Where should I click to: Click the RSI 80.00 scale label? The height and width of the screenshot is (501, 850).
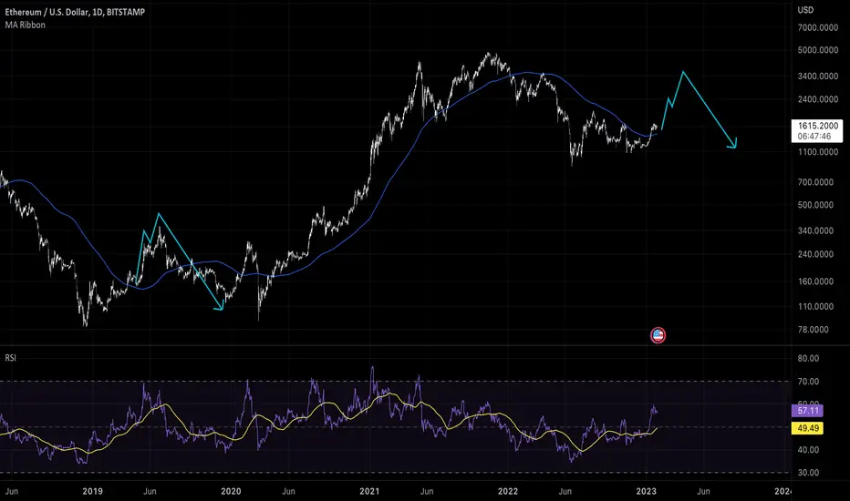pos(808,359)
